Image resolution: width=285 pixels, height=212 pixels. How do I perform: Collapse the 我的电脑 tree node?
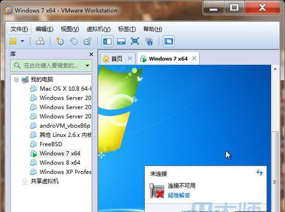click(16, 79)
